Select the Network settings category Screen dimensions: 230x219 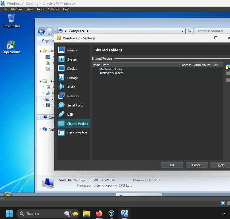tap(74, 96)
